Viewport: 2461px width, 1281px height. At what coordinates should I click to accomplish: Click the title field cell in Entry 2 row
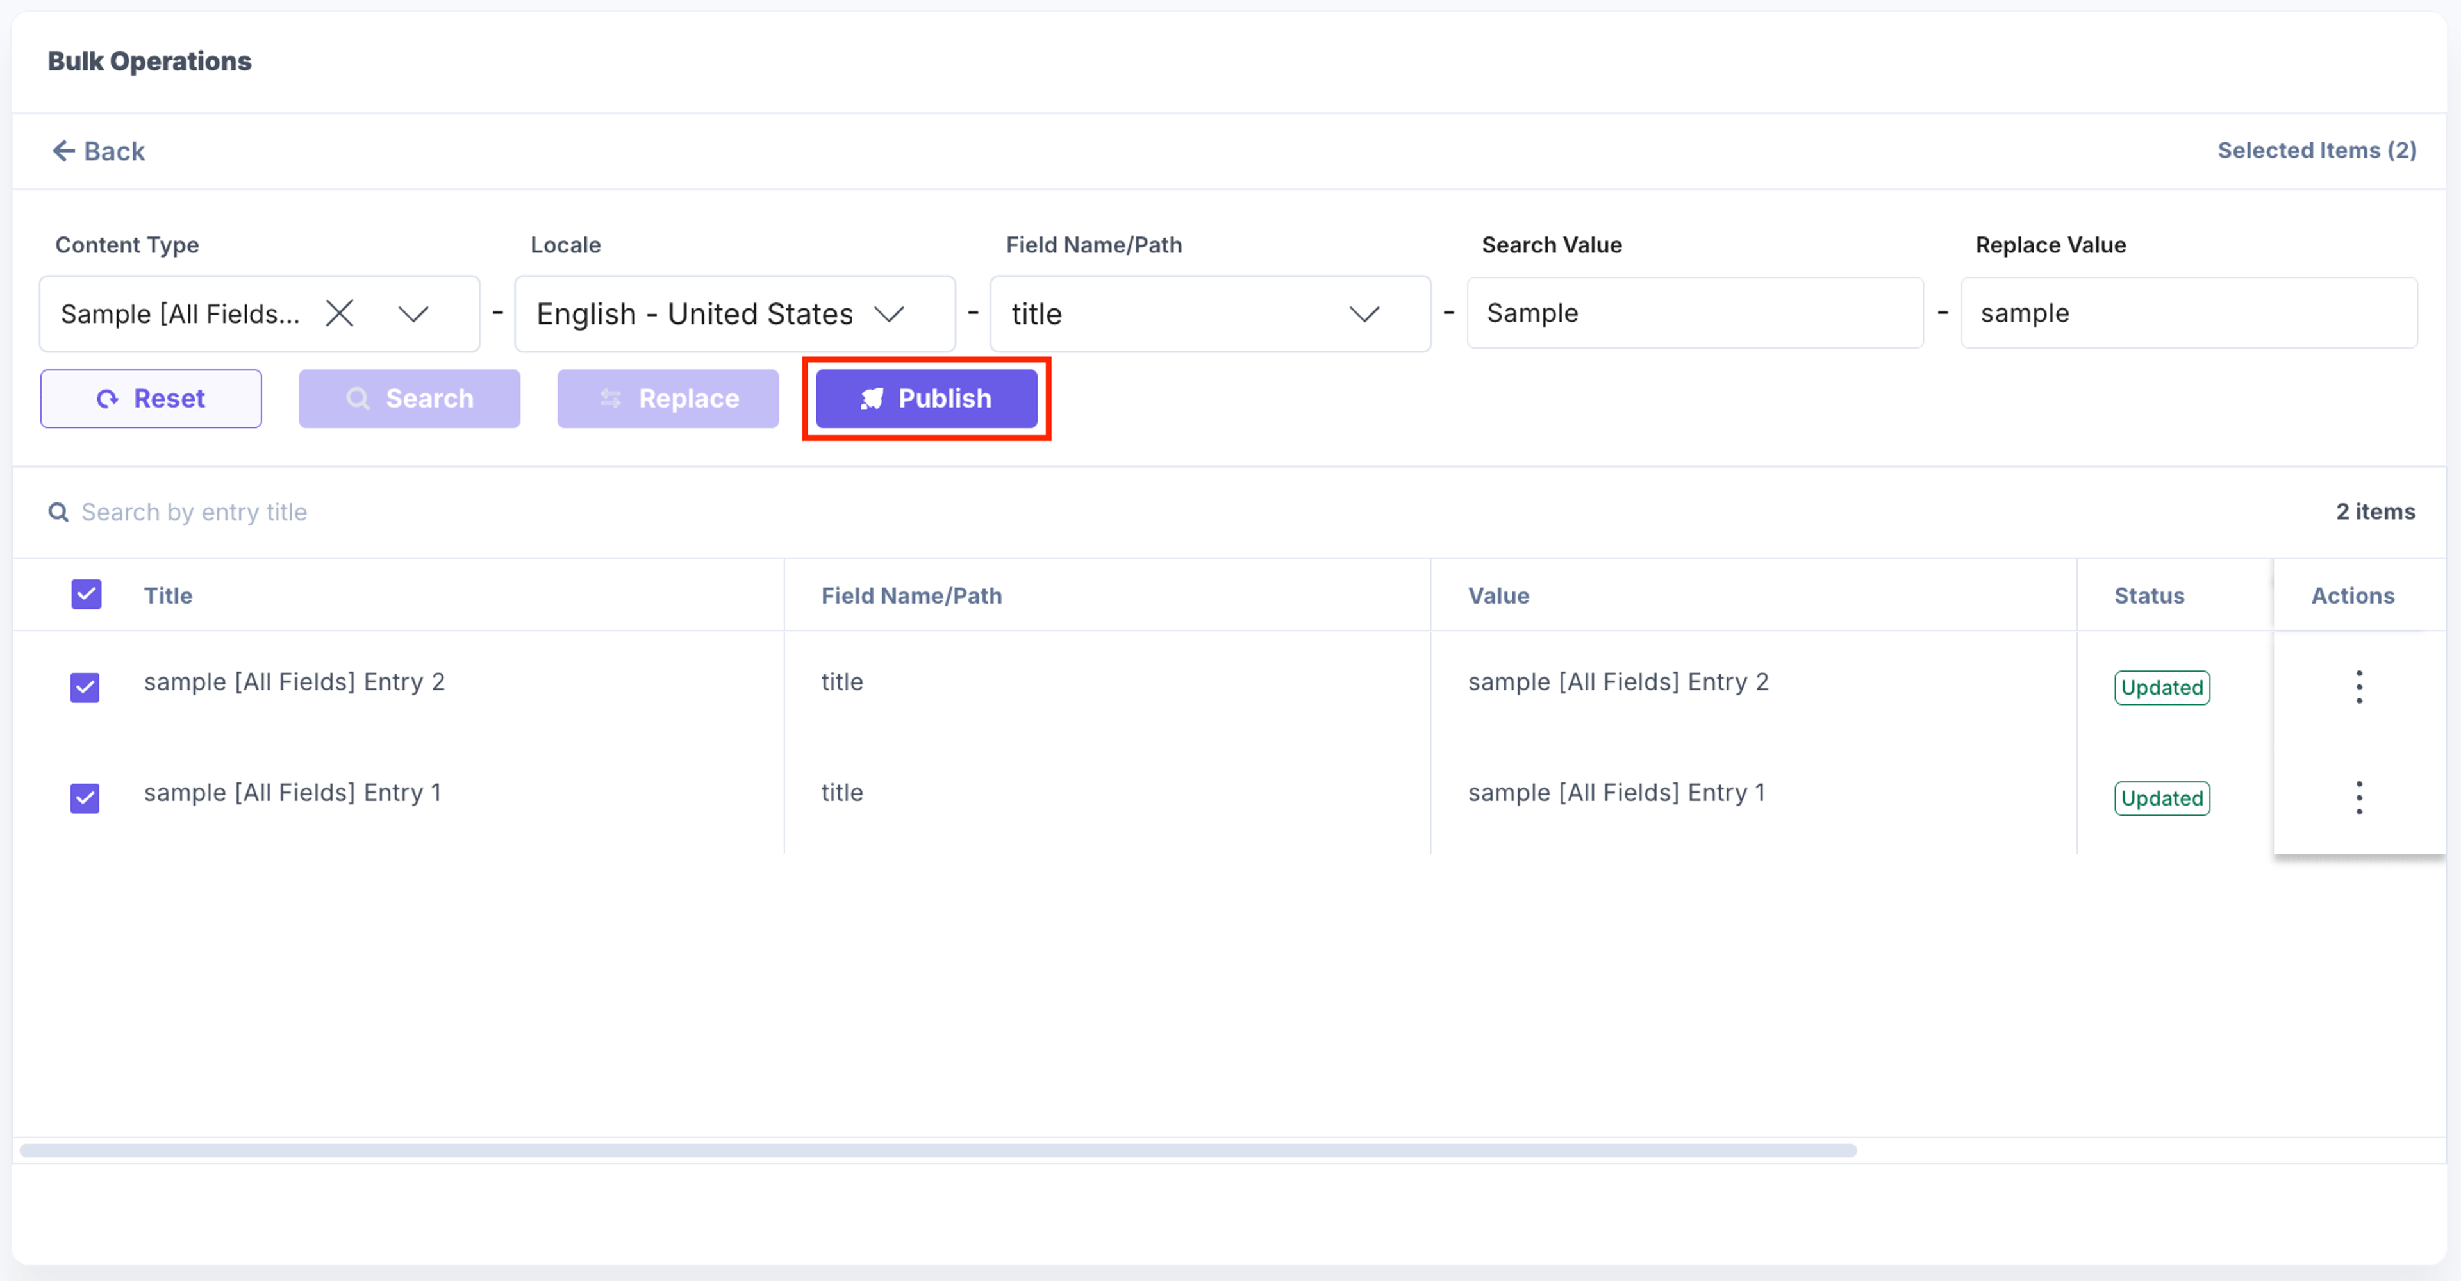841,681
